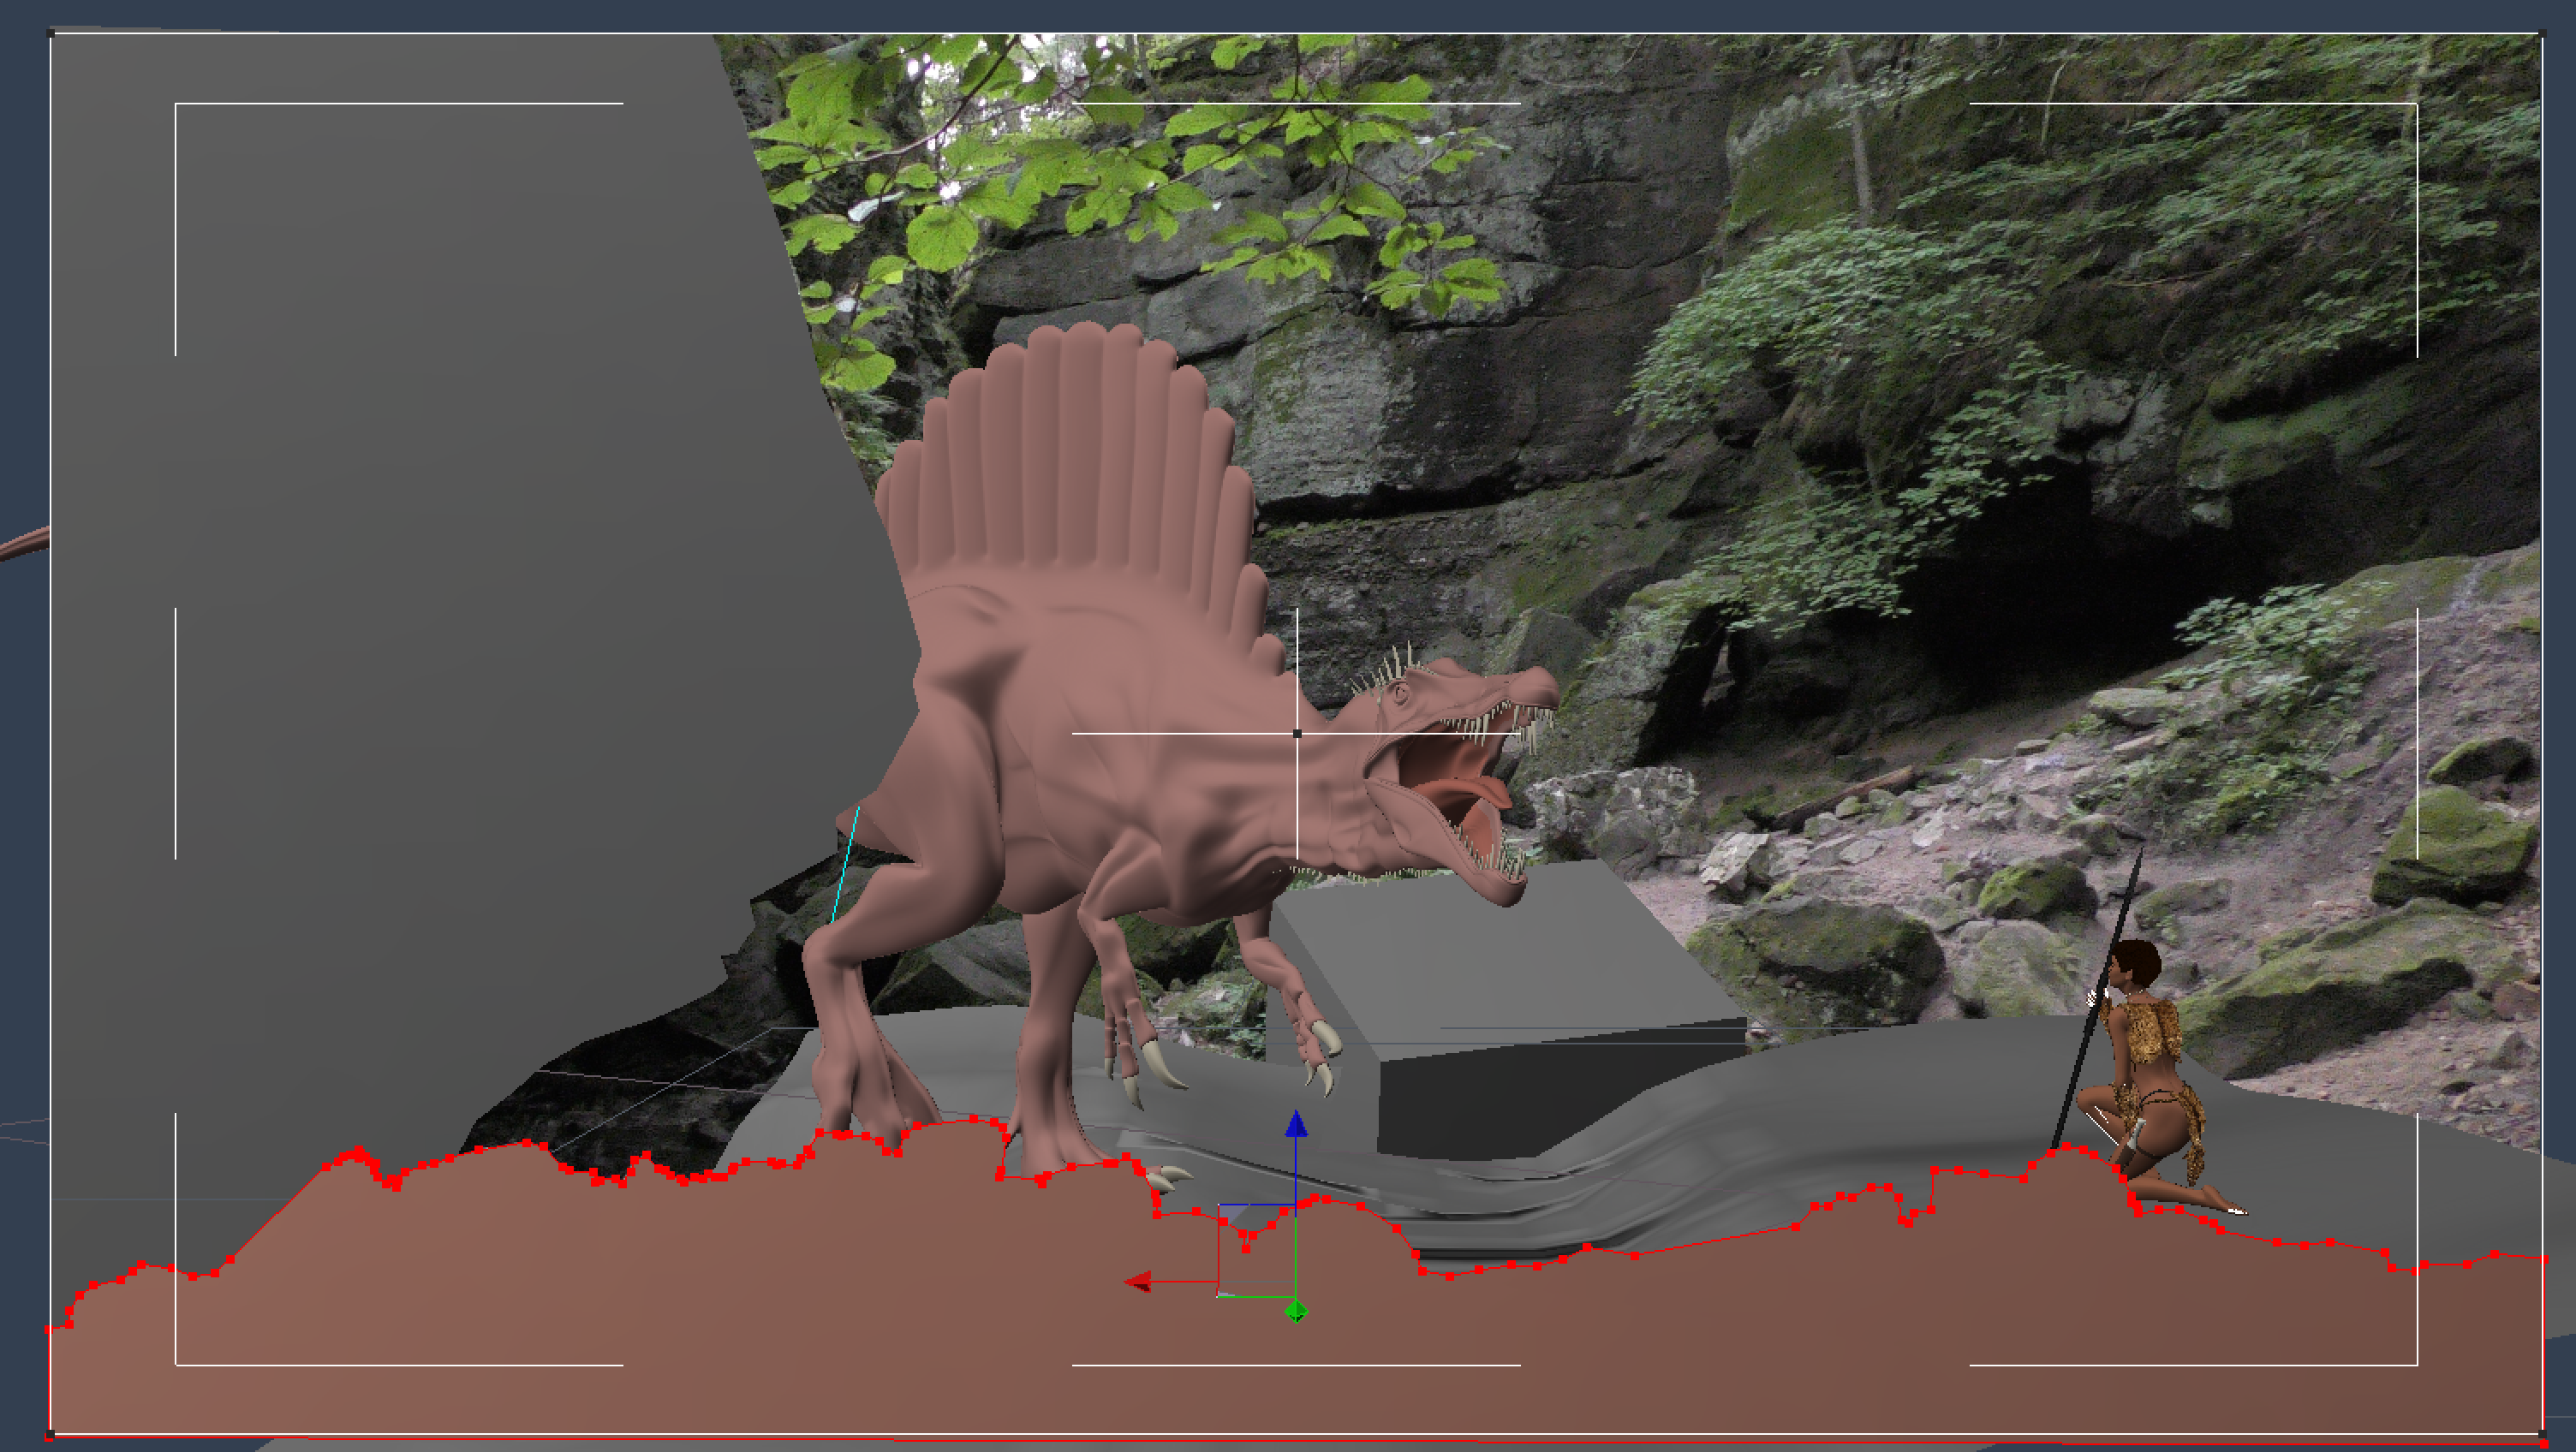Click the green diamond Y-axis handle
This screenshot has height=1452, width=2576.
pos(1296,1310)
